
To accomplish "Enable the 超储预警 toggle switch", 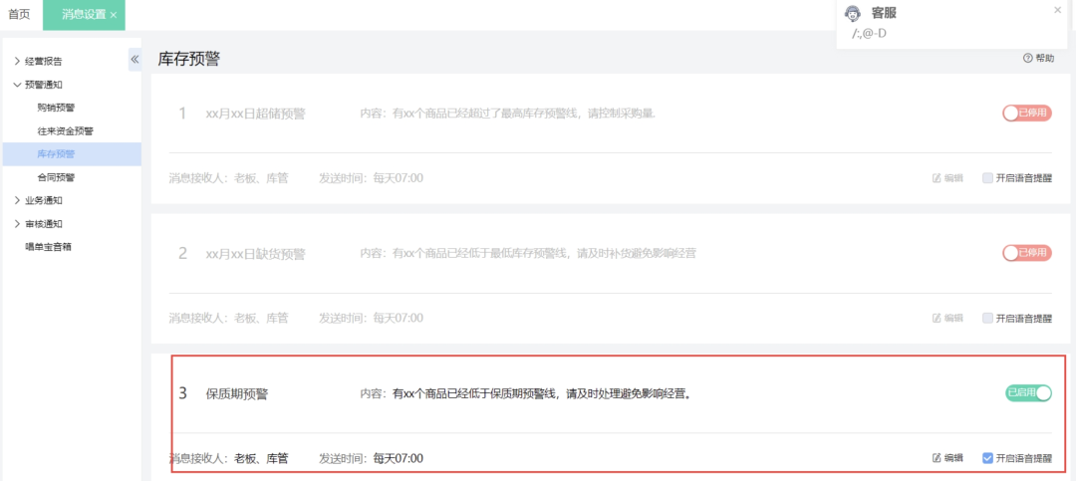I will [1027, 114].
